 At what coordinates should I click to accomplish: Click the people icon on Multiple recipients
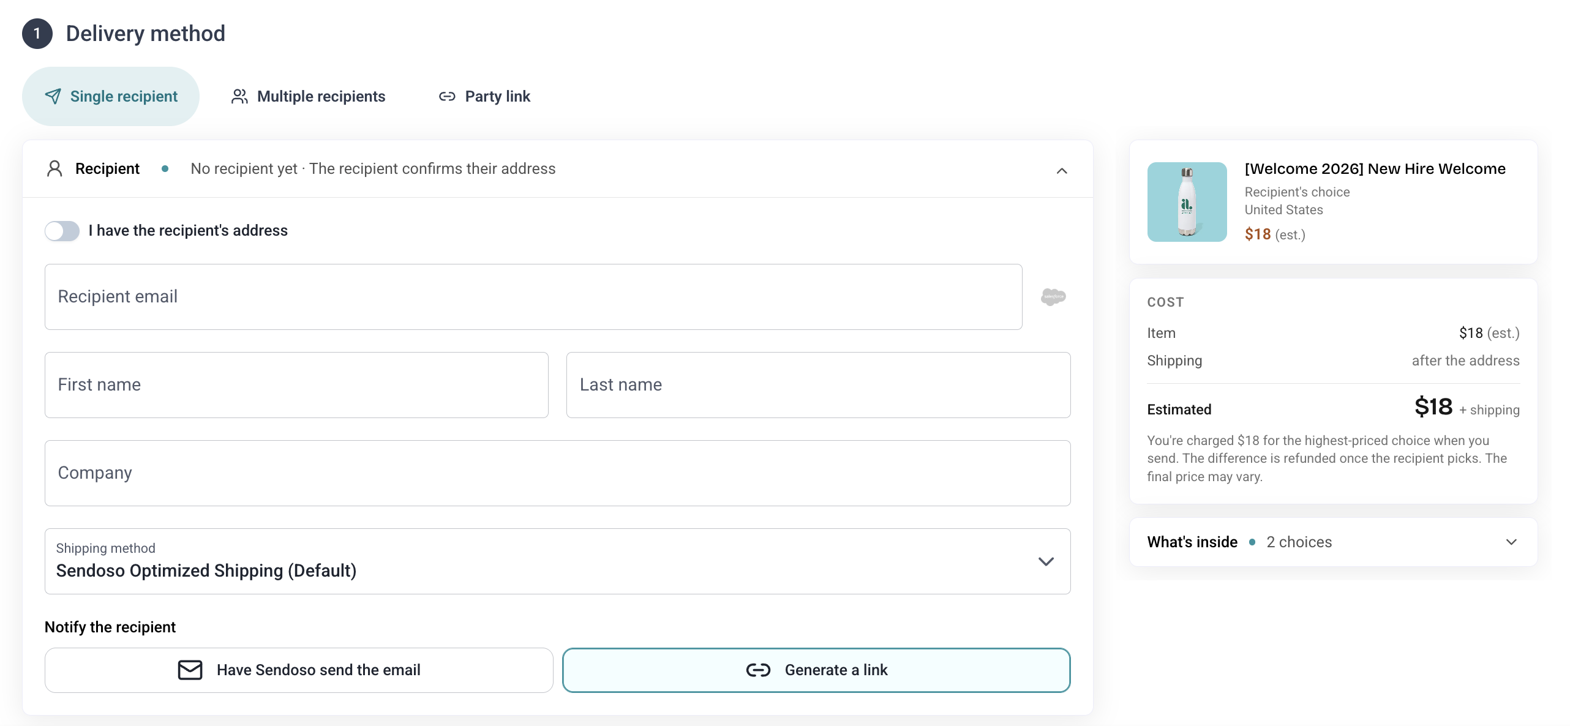[239, 96]
